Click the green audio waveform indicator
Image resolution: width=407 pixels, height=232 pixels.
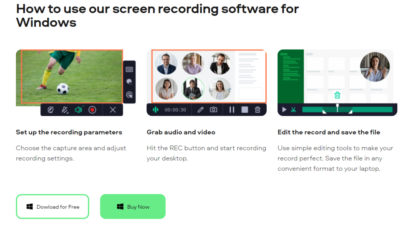pos(156,110)
